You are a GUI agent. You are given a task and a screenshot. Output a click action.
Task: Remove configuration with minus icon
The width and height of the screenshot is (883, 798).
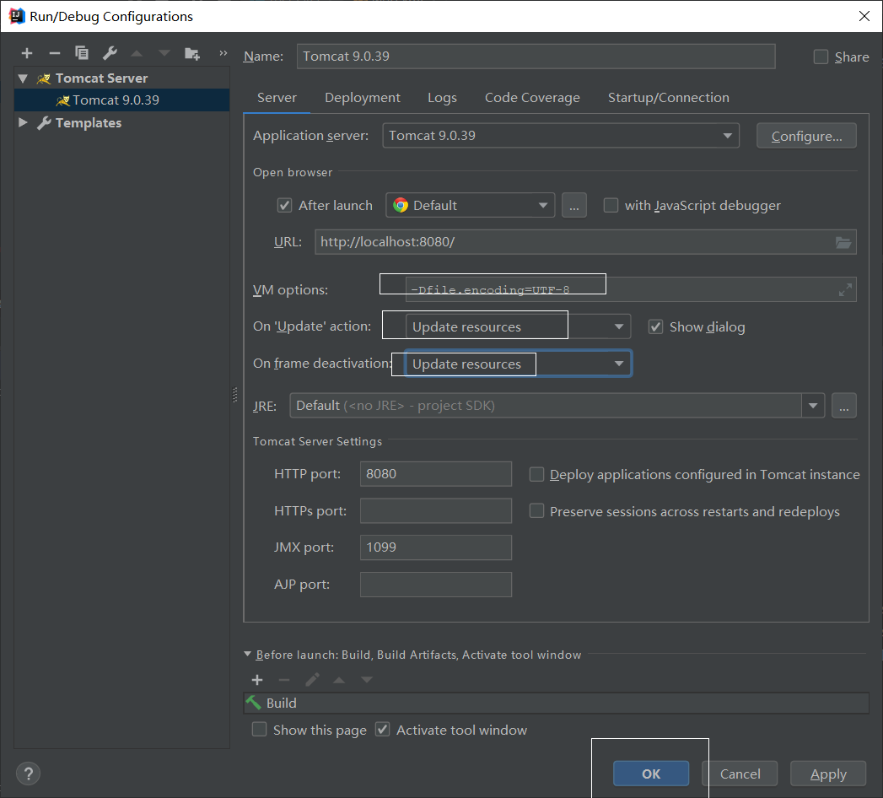(x=55, y=53)
